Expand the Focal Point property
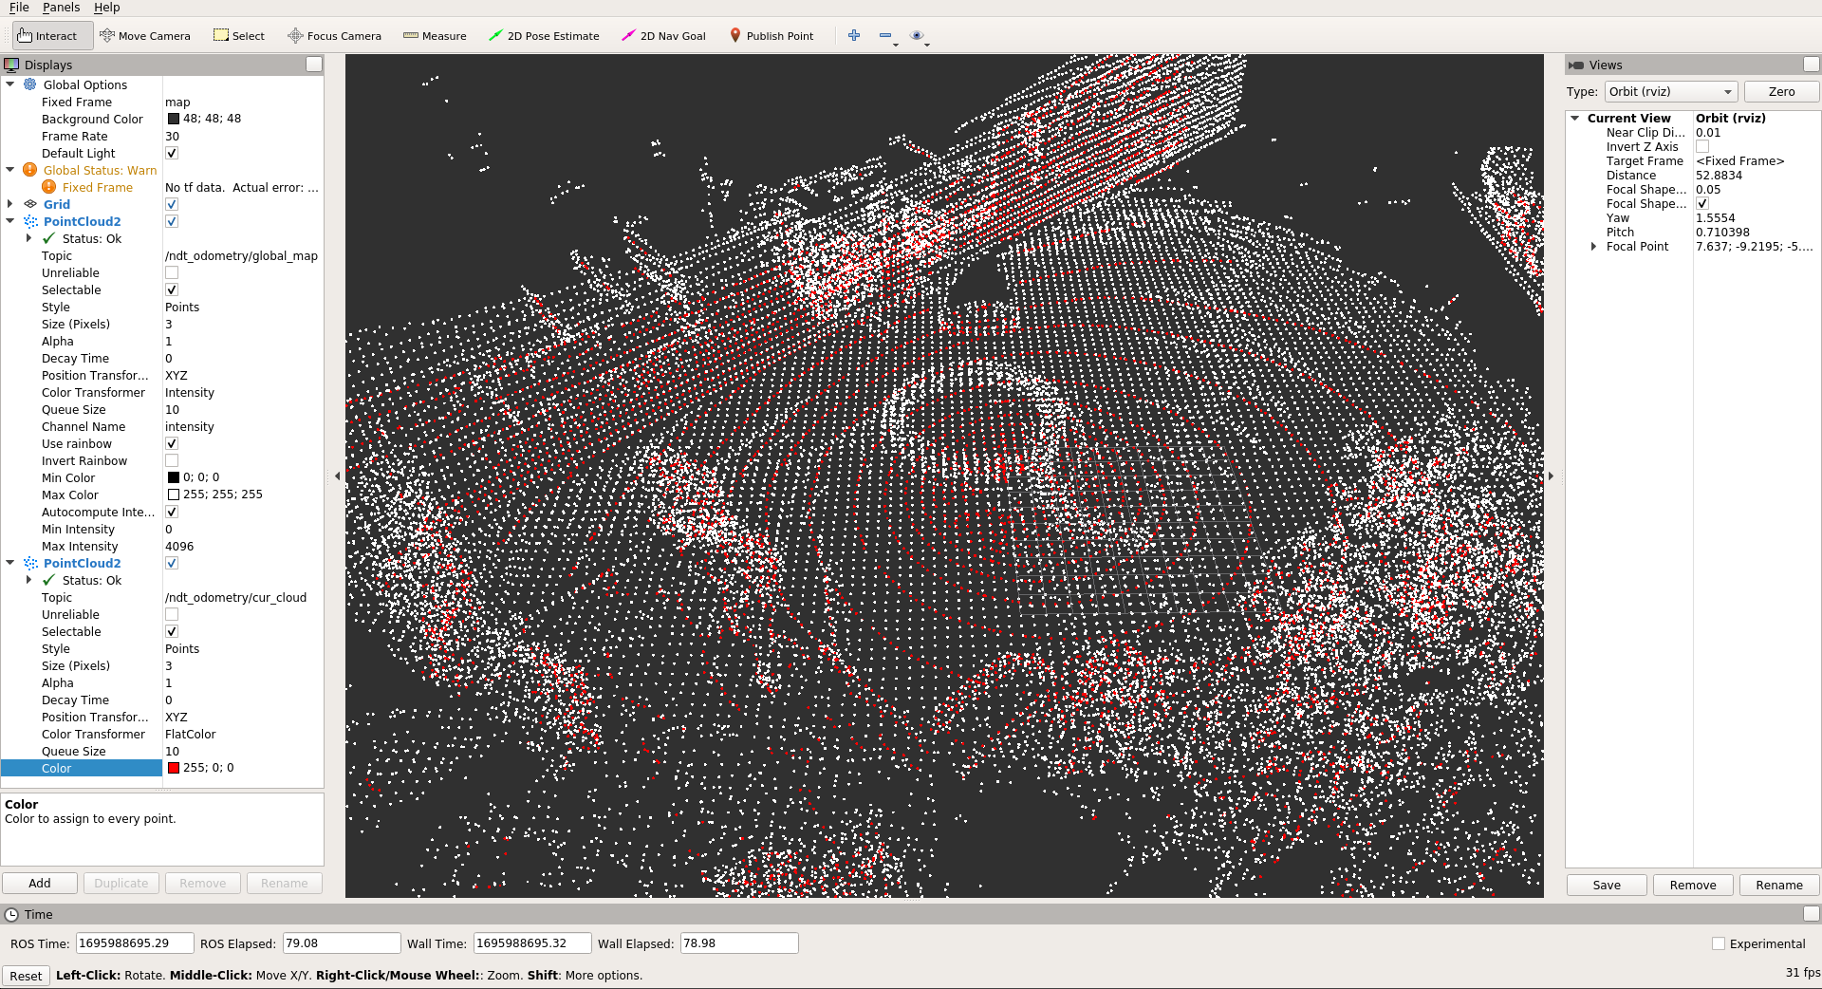 click(1593, 246)
